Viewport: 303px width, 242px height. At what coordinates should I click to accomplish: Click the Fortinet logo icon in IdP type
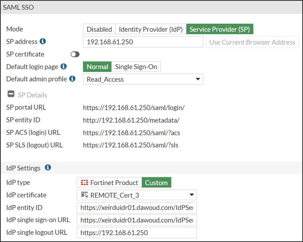[84, 182]
